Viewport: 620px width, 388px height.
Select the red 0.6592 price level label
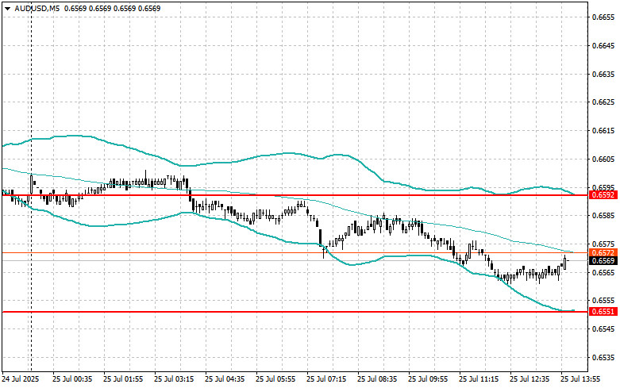click(603, 195)
